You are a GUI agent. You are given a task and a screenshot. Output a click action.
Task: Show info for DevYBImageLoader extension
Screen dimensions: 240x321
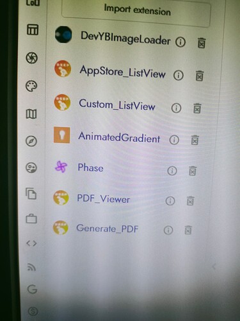pyautogui.click(x=180, y=42)
